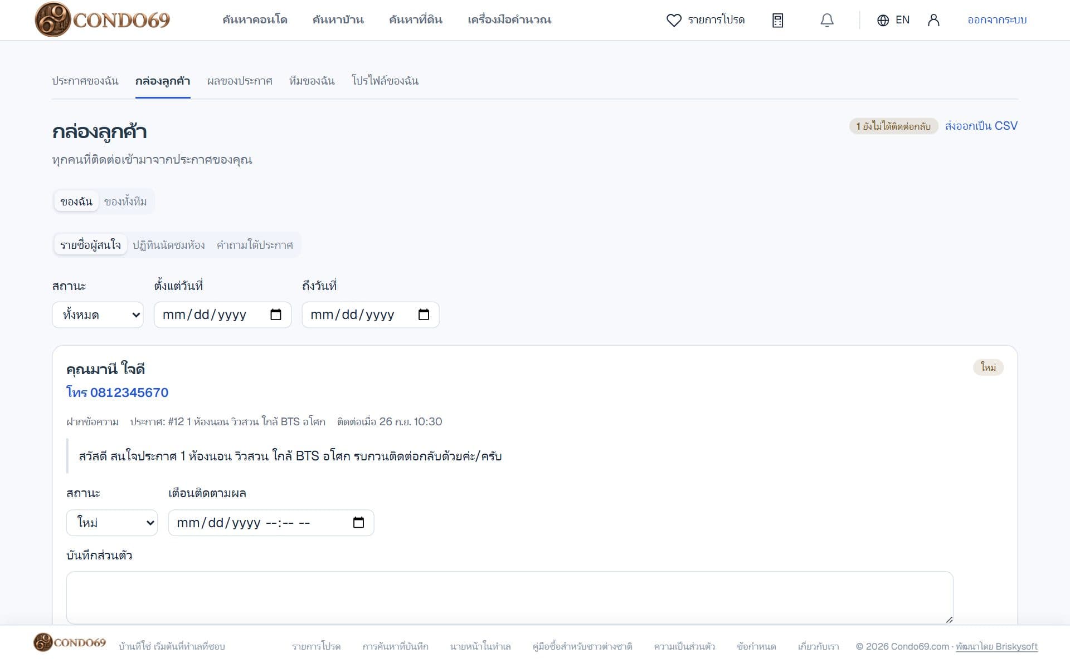Viewport: 1070px width, 668px height.
Task: Switch to คำถามใต้ประกาศ segment
Action: tap(255, 245)
